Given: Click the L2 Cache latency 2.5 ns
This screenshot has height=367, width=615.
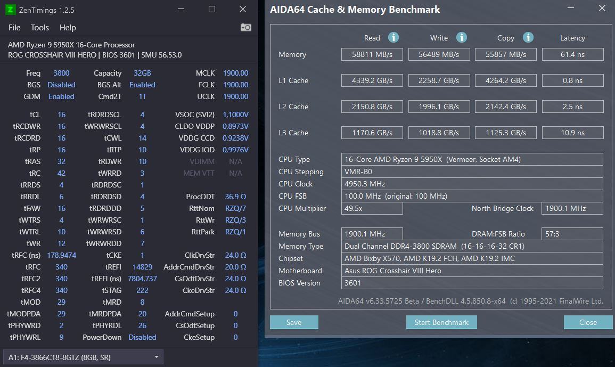Looking at the screenshot, I should (572, 107).
